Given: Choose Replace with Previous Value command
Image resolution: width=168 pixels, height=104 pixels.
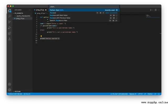Looking at the screenshot, I should point(84,18).
